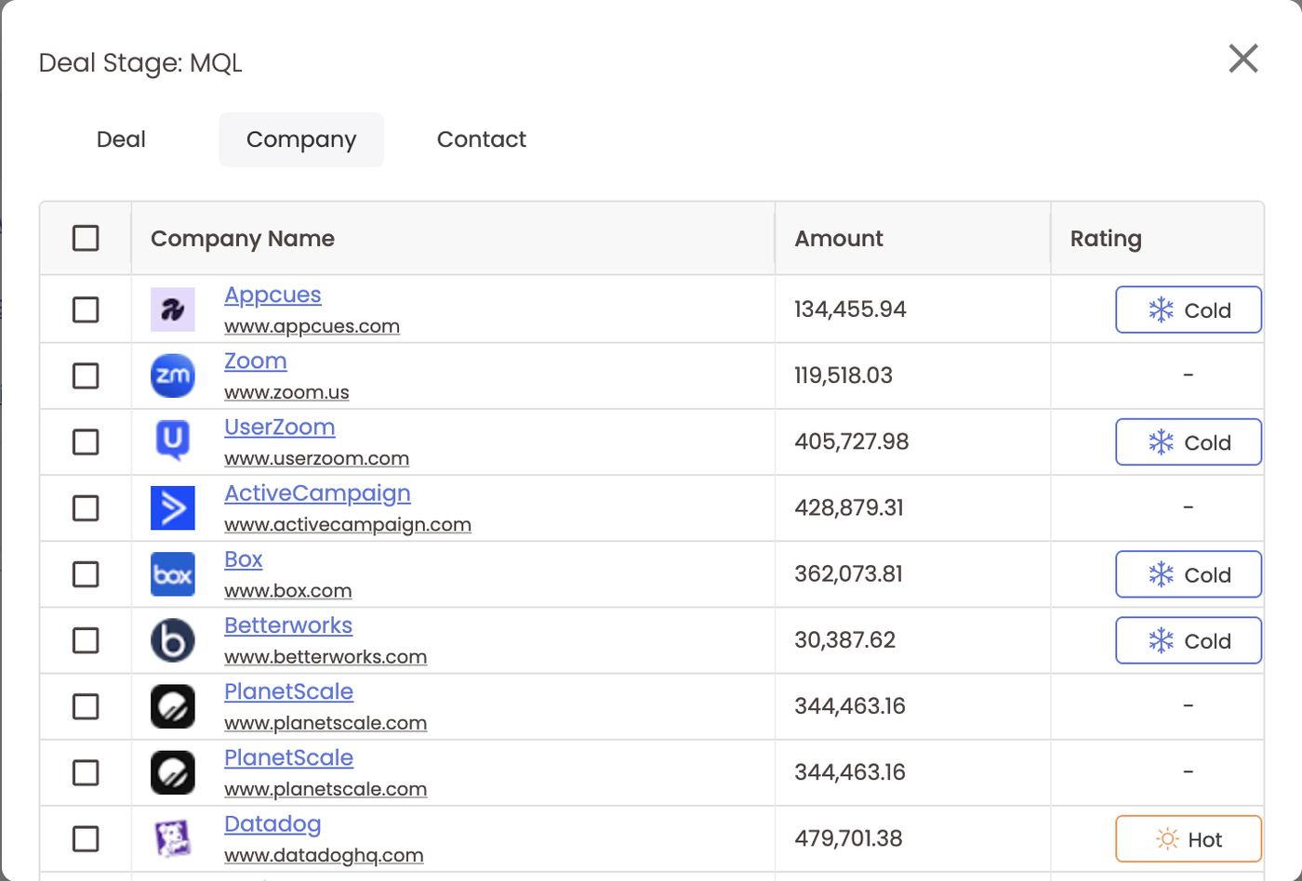Click the Appcues company logo
This screenshot has height=881, width=1302.
173,309
